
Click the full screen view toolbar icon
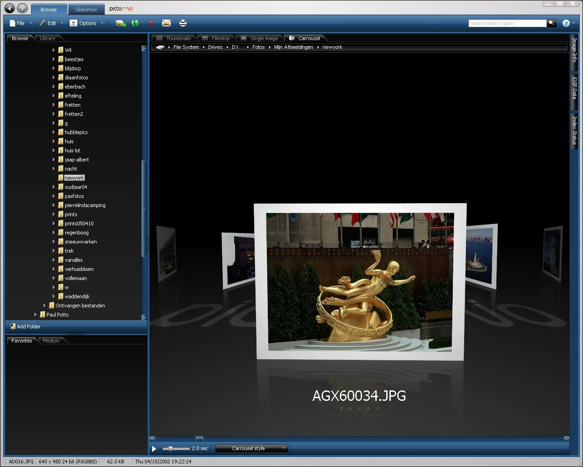tap(167, 23)
